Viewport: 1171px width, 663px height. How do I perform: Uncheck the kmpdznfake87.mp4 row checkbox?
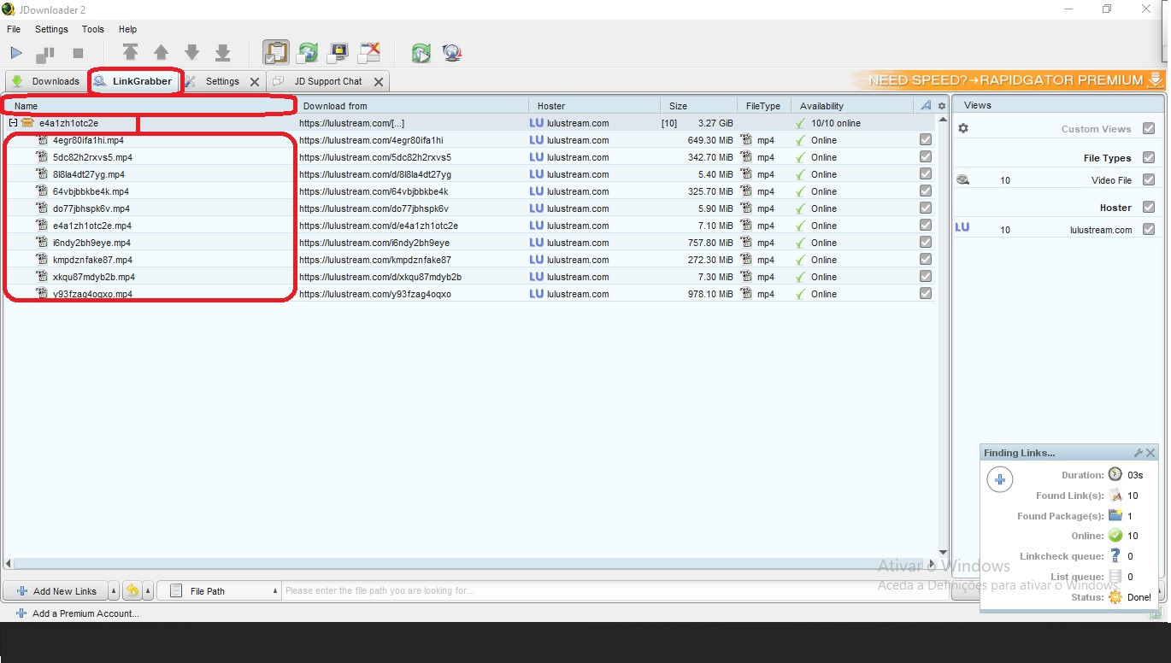pyautogui.click(x=926, y=260)
